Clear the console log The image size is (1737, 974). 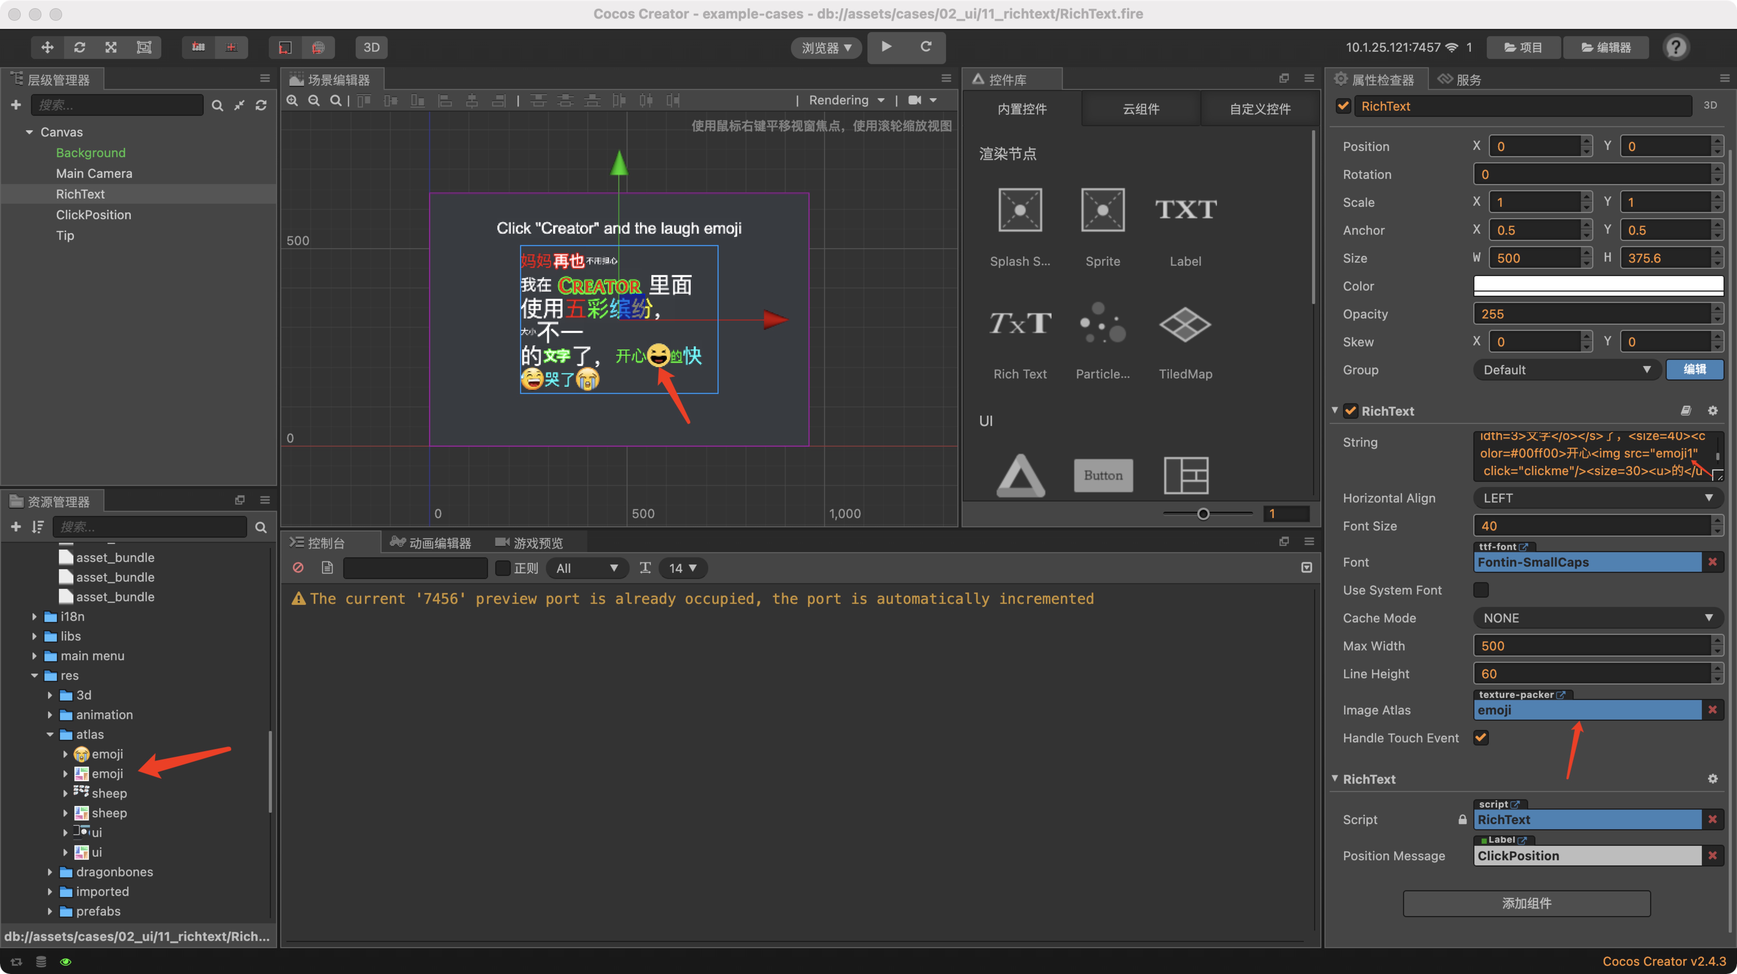pos(298,568)
